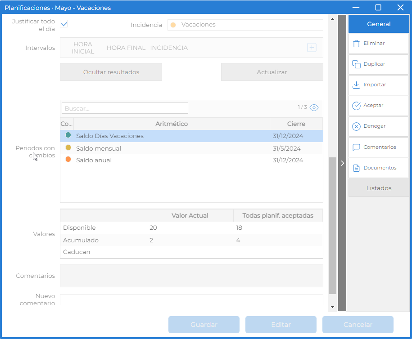412x339 pixels.
Task: Uncheck Justificar todo el día checkbox
Action: pyautogui.click(x=64, y=24)
